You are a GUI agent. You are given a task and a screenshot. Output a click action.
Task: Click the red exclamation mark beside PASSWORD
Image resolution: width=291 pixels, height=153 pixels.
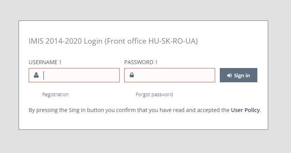click(x=156, y=62)
